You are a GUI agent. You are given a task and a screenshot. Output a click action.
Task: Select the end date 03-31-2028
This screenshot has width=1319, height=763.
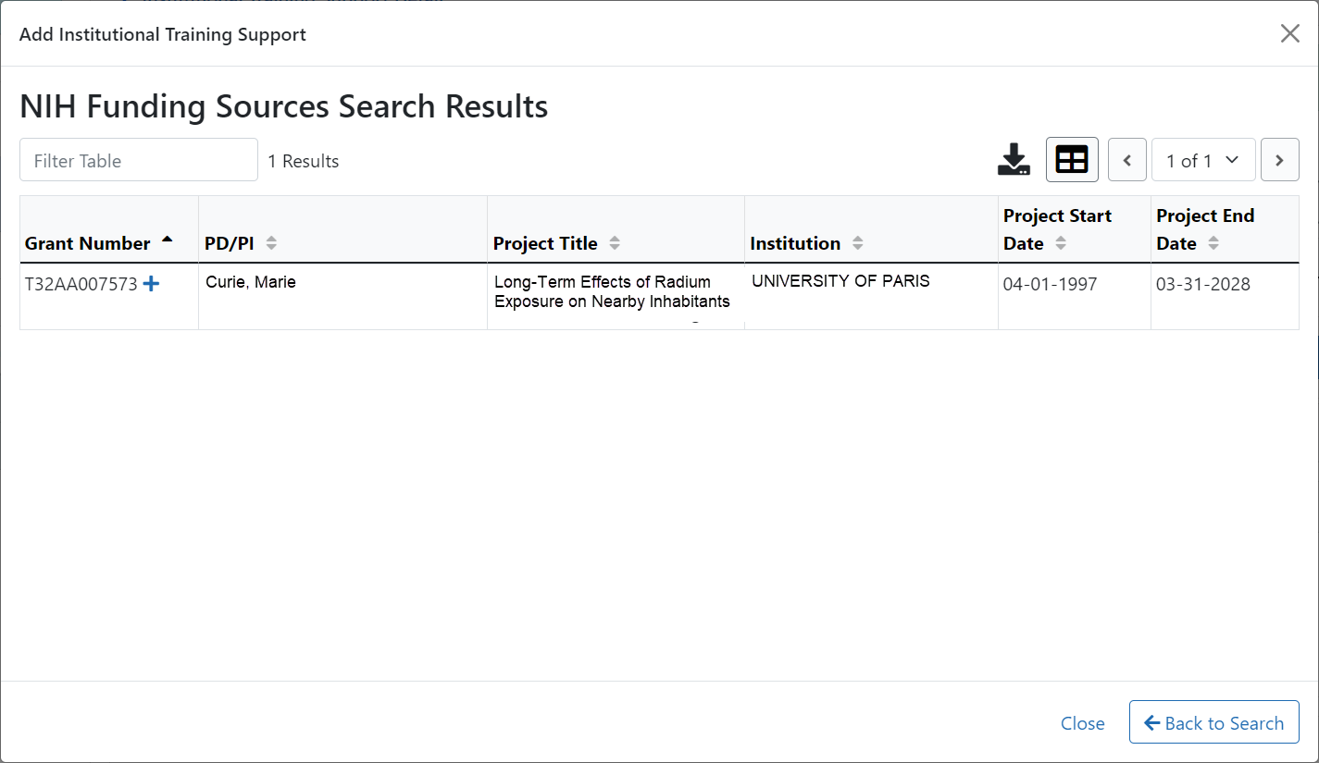[x=1203, y=284]
